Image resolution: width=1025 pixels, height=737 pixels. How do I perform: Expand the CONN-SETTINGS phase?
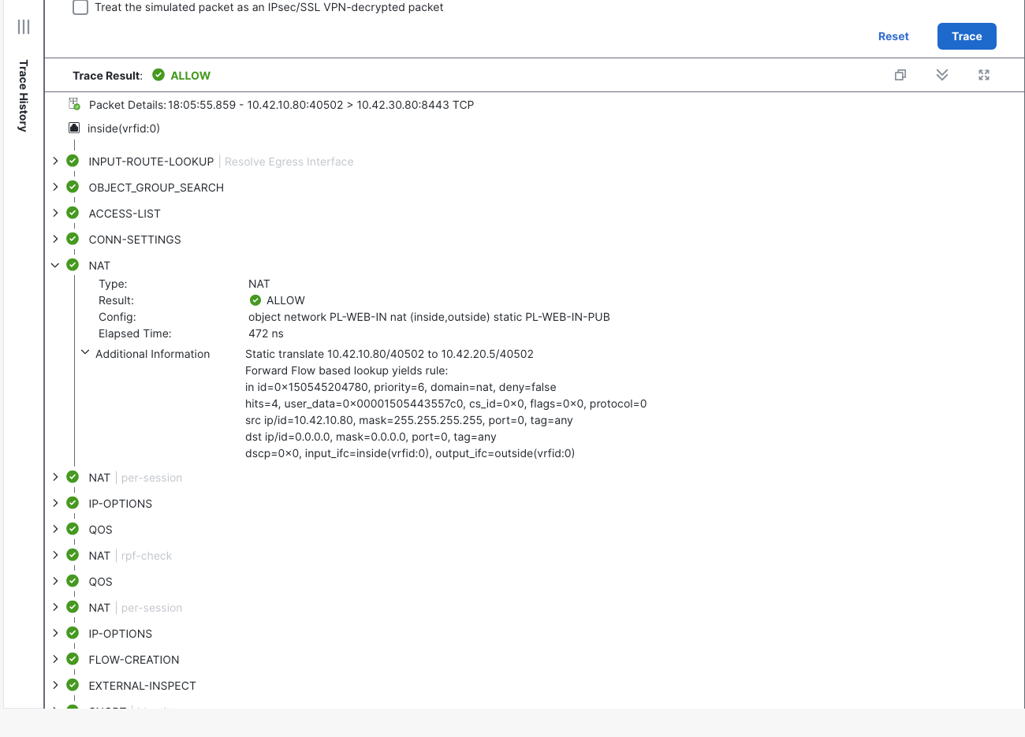point(55,239)
